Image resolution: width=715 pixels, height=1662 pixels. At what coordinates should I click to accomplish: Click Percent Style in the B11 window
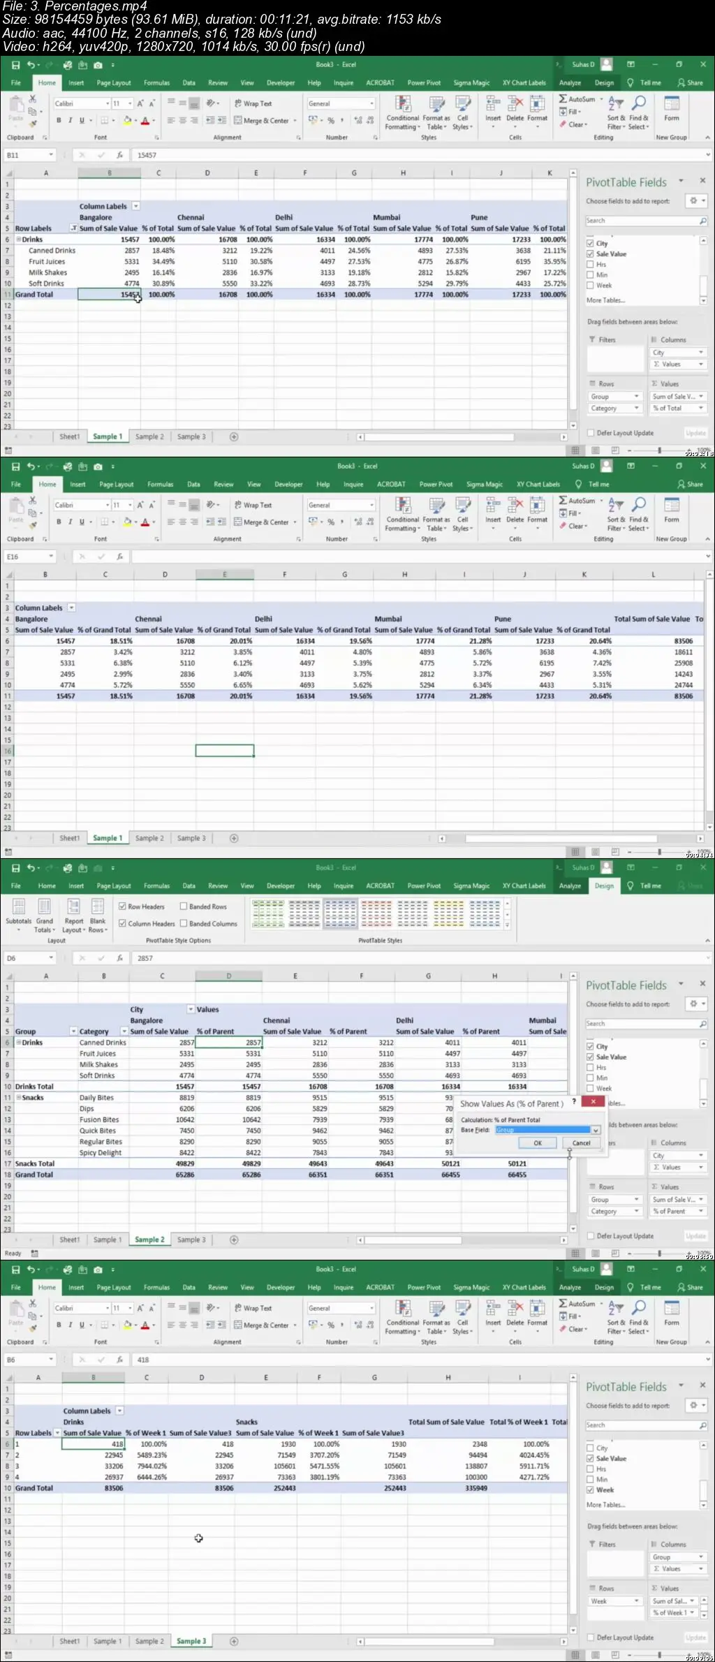tap(331, 121)
